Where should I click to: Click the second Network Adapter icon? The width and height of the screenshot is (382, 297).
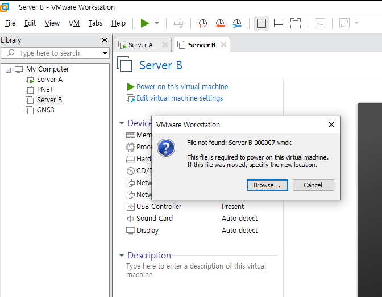coord(131,195)
